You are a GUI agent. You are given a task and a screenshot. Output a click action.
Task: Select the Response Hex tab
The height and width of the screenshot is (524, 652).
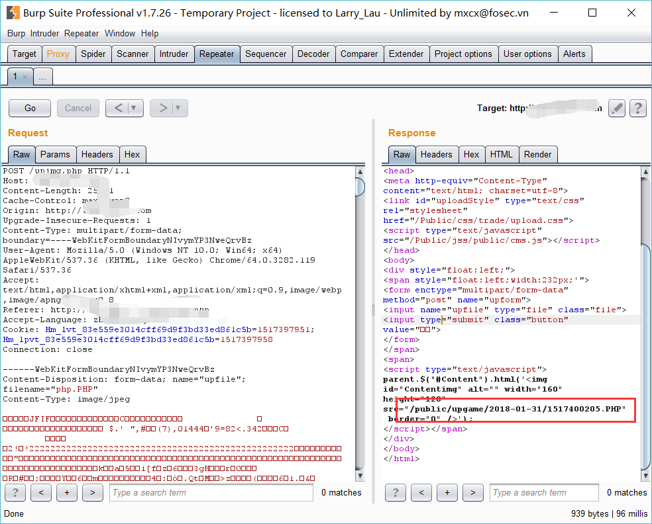point(472,154)
